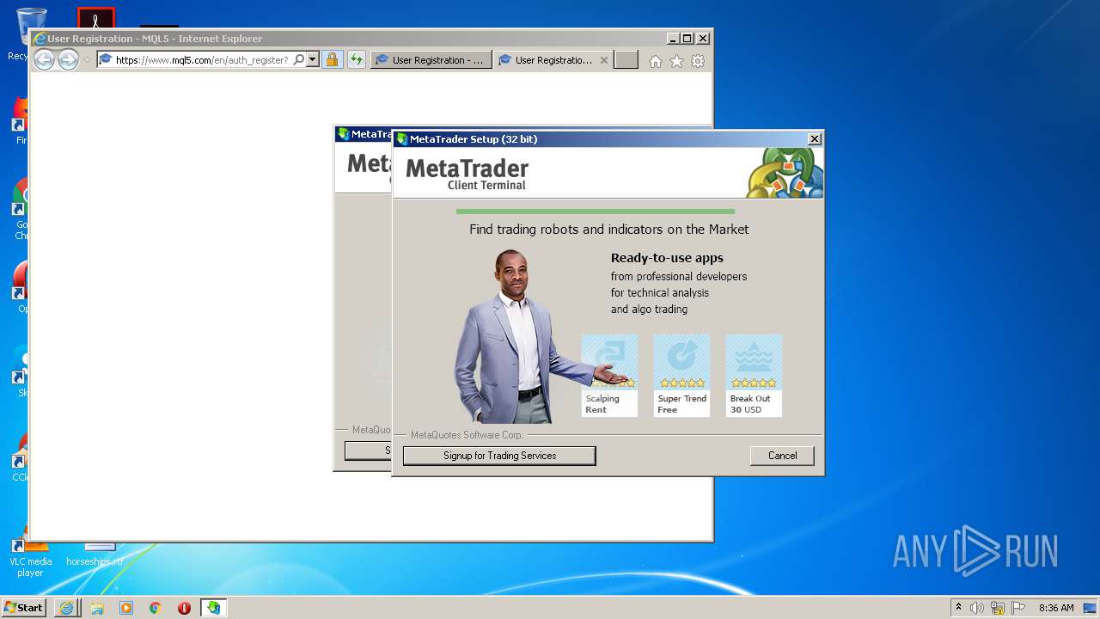Click the 8:36 AM clock
Image resolution: width=1100 pixels, height=619 pixels.
pyautogui.click(x=1056, y=608)
